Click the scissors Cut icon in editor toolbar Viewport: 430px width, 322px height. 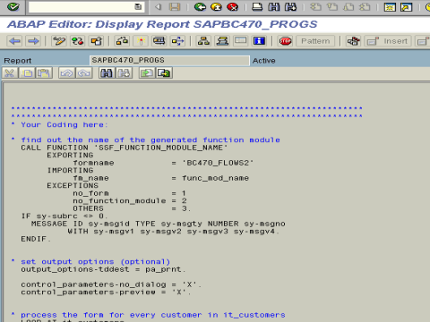[10, 73]
